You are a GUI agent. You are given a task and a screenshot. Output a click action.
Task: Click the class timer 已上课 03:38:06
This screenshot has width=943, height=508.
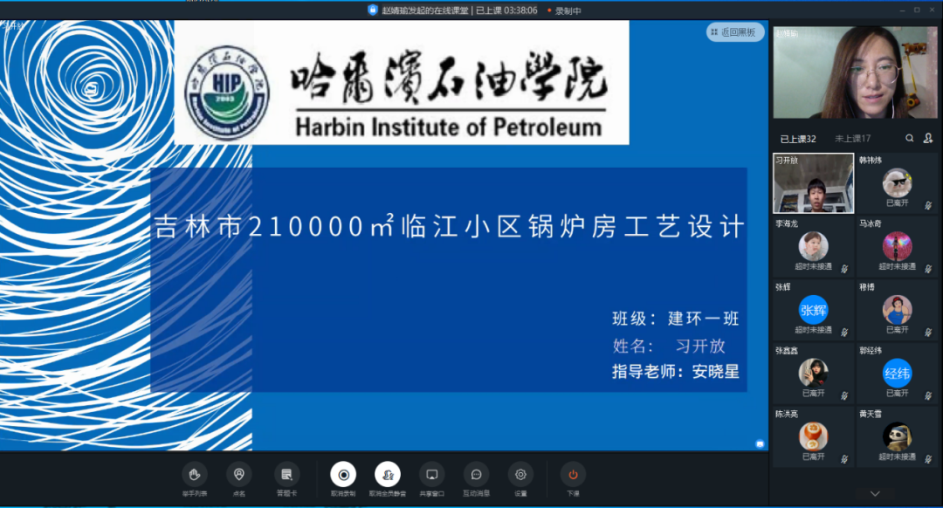(506, 10)
